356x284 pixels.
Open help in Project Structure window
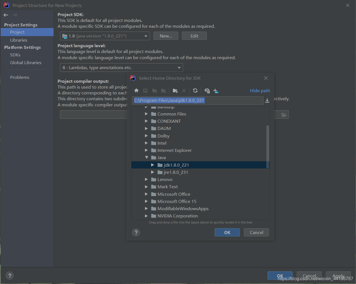click(x=10, y=275)
